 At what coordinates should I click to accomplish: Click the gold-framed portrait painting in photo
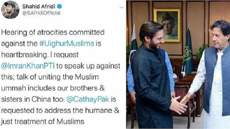pos(167,25)
